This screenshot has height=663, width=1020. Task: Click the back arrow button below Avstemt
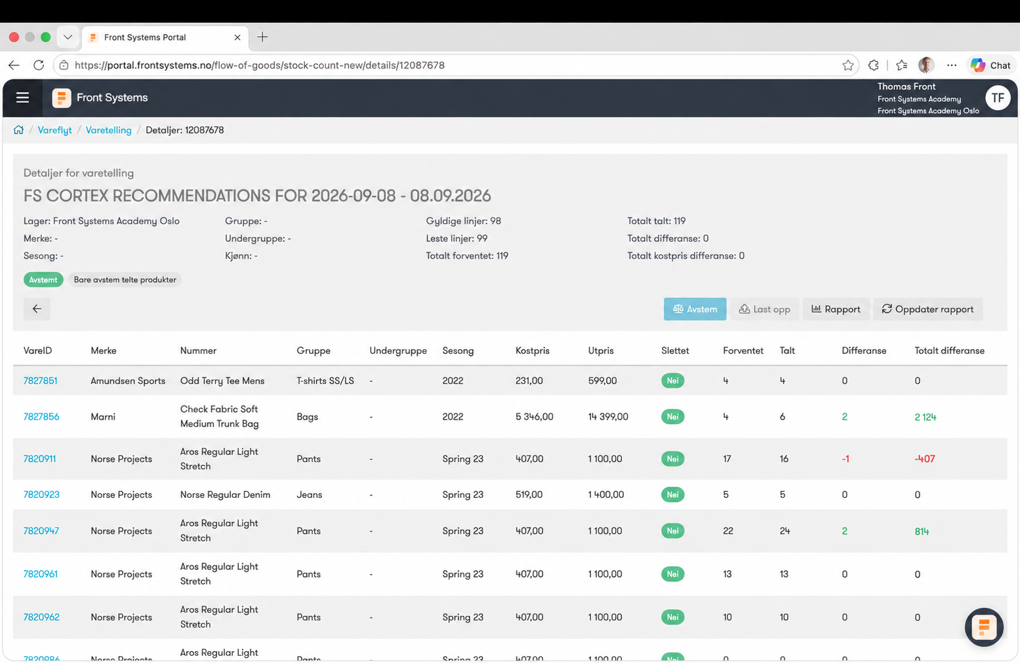coord(37,309)
